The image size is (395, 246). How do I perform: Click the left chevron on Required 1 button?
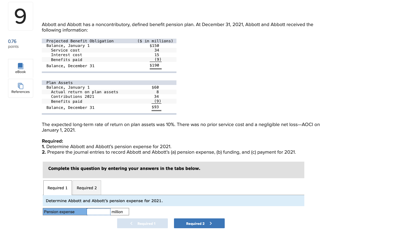pyautogui.click(x=131, y=223)
